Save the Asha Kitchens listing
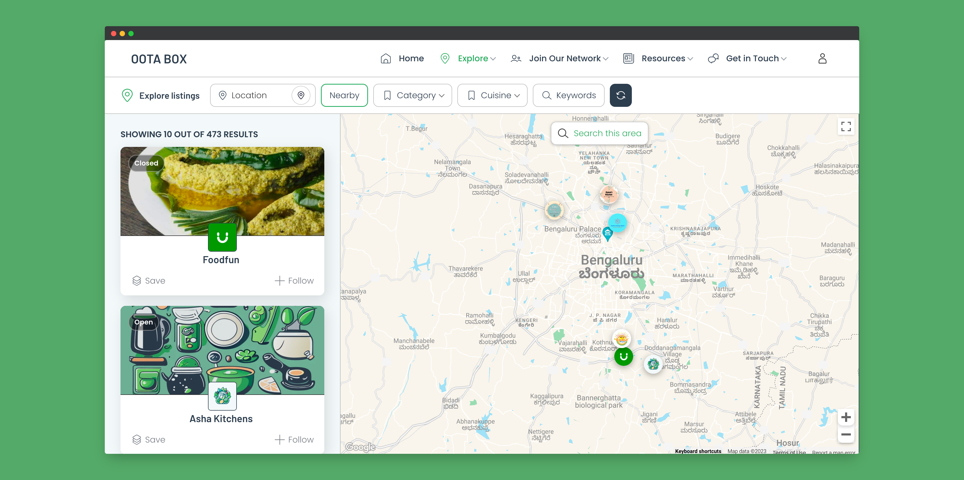The image size is (964, 480). pos(149,440)
